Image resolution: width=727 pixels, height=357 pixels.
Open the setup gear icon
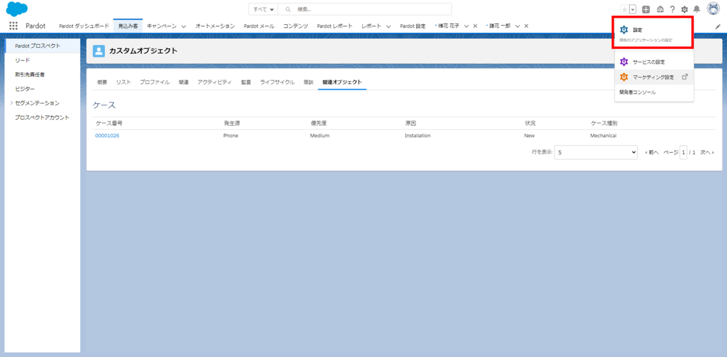click(x=686, y=8)
